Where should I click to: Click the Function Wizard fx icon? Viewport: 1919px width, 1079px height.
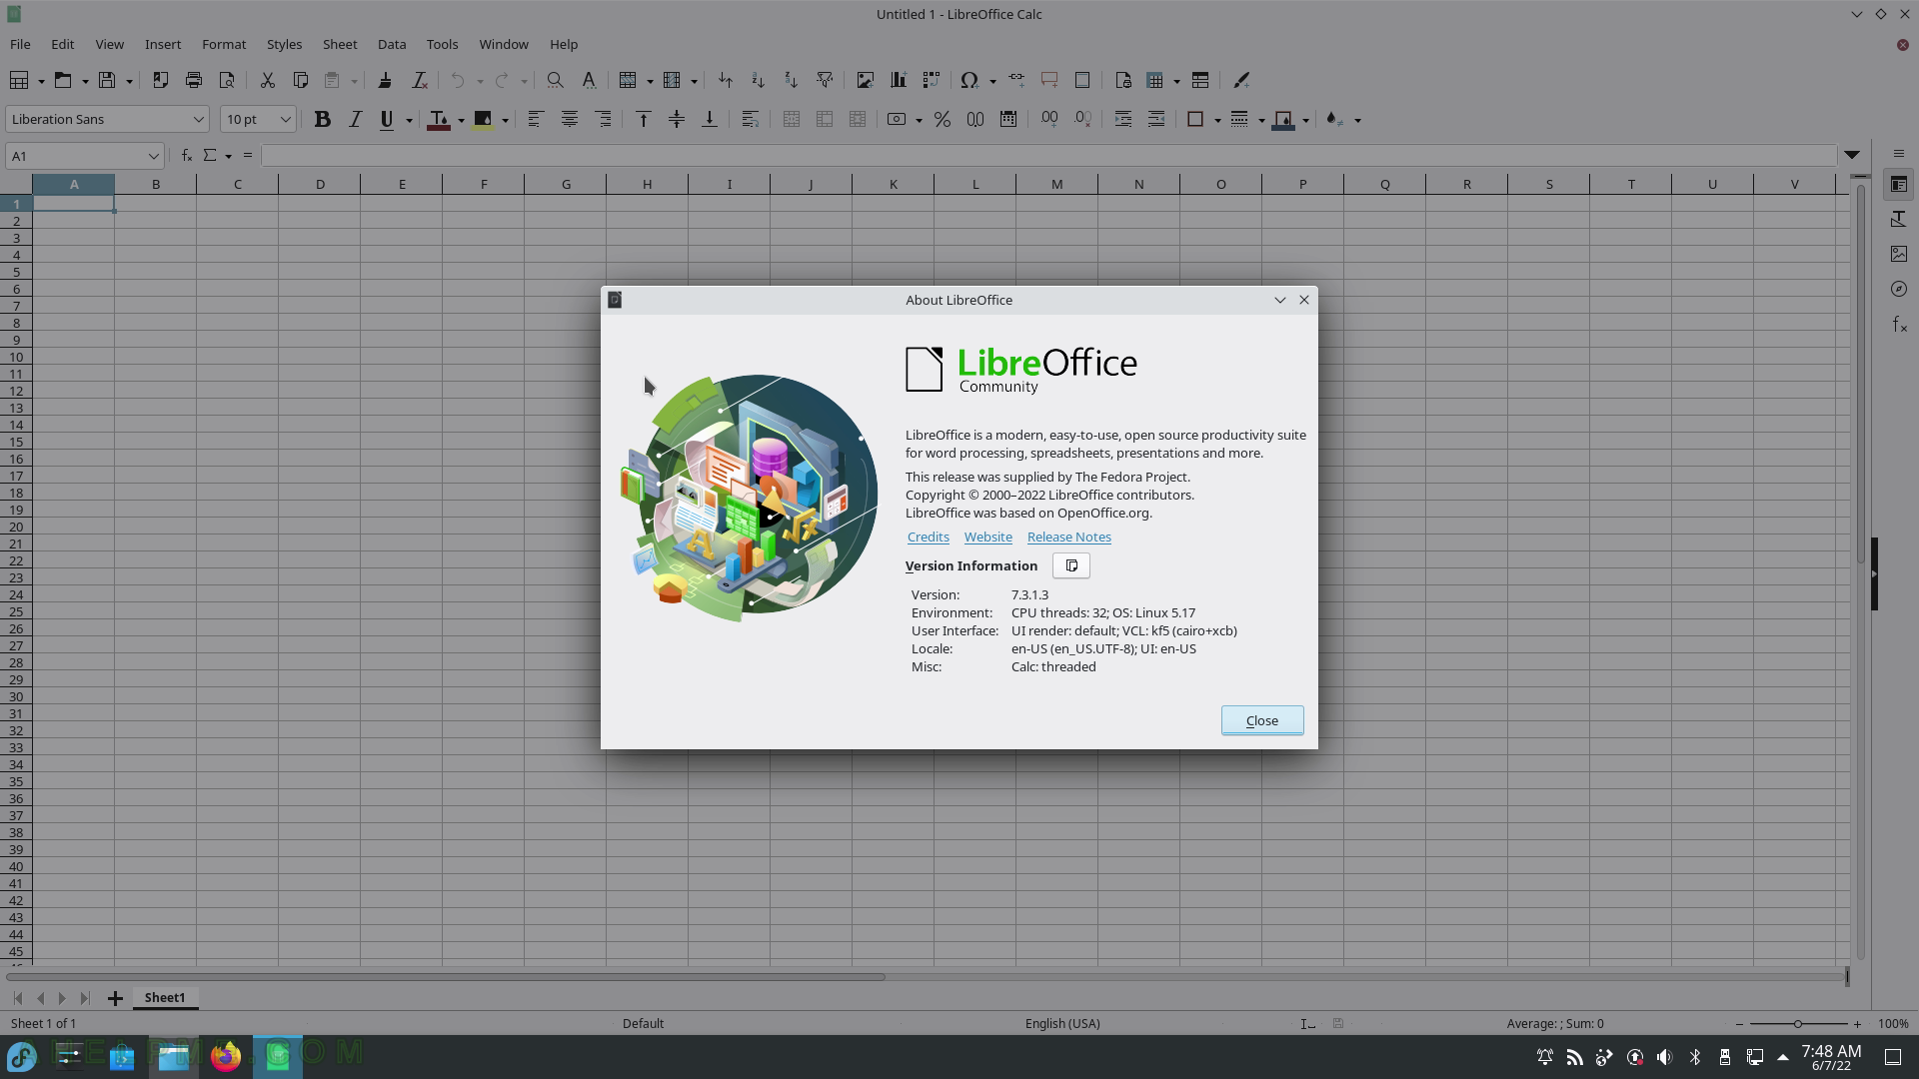[186, 155]
